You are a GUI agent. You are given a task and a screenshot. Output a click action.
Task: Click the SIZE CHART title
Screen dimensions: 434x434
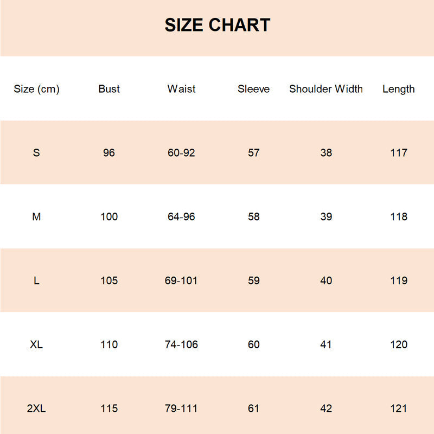tap(217, 25)
